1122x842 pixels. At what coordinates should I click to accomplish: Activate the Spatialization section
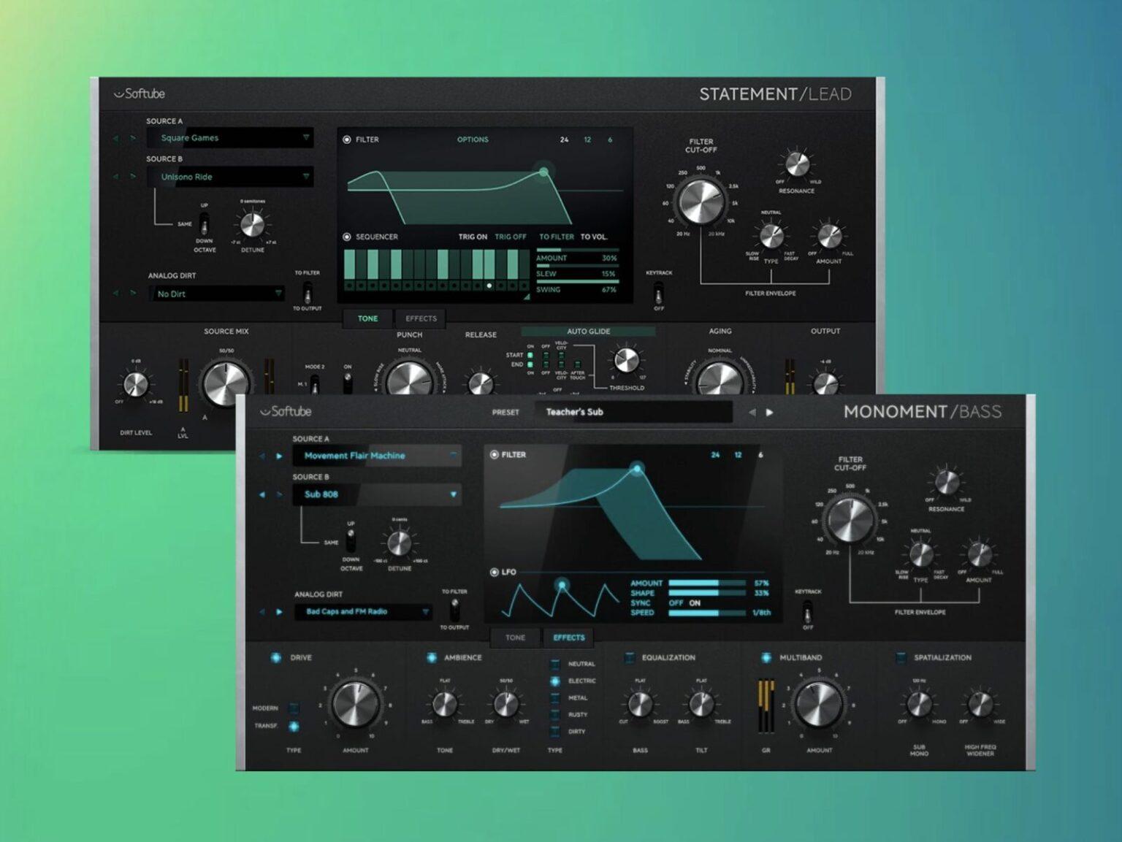[901, 657]
